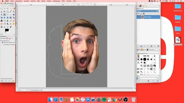This screenshot has height=103, width=184.
Task: Open the unit dropdown in status bar
Action: coord(24,90)
